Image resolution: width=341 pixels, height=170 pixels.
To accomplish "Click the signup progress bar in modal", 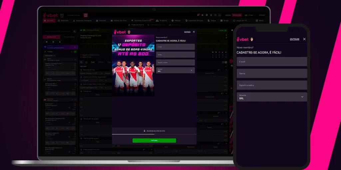I will click(x=154, y=134).
